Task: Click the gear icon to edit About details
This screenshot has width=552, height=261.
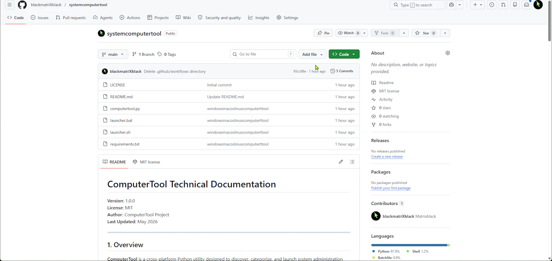Action: click(x=447, y=53)
